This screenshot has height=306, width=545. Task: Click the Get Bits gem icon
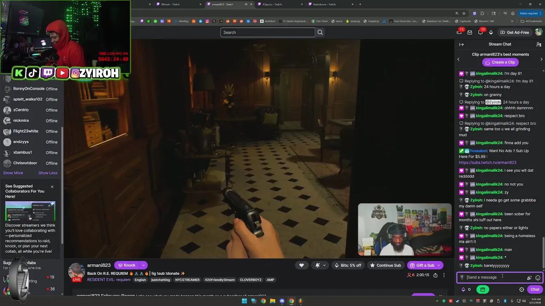coord(491,32)
